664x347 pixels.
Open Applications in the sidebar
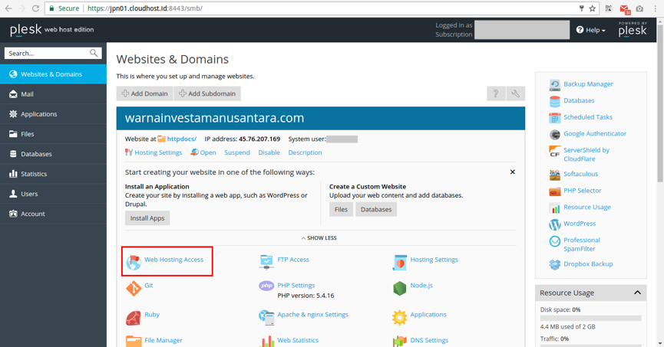[54, 113]
